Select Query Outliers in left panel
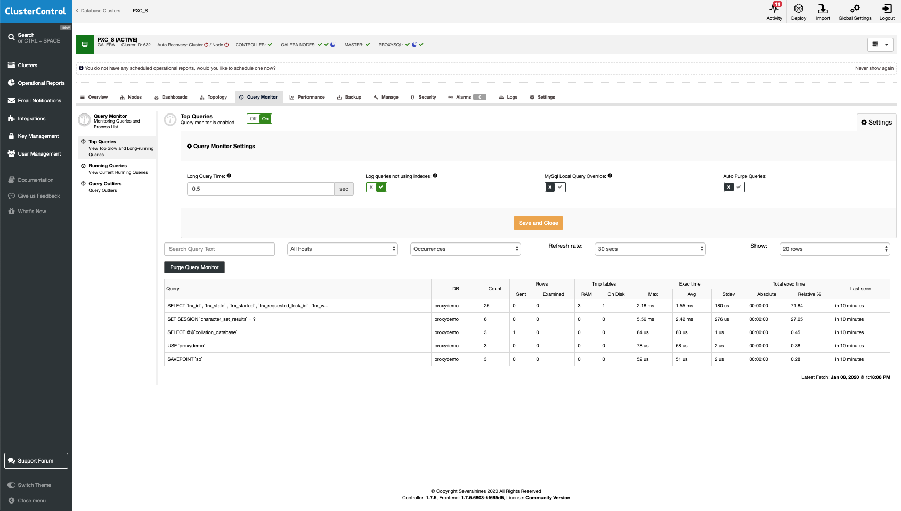 point(117,186)
